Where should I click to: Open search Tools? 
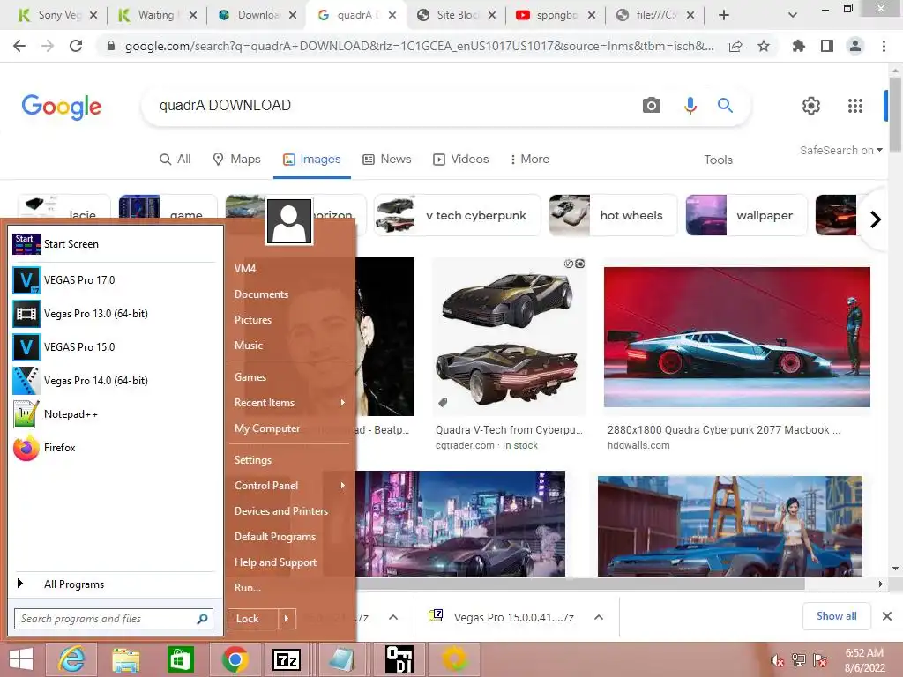[x=718, y=160]
